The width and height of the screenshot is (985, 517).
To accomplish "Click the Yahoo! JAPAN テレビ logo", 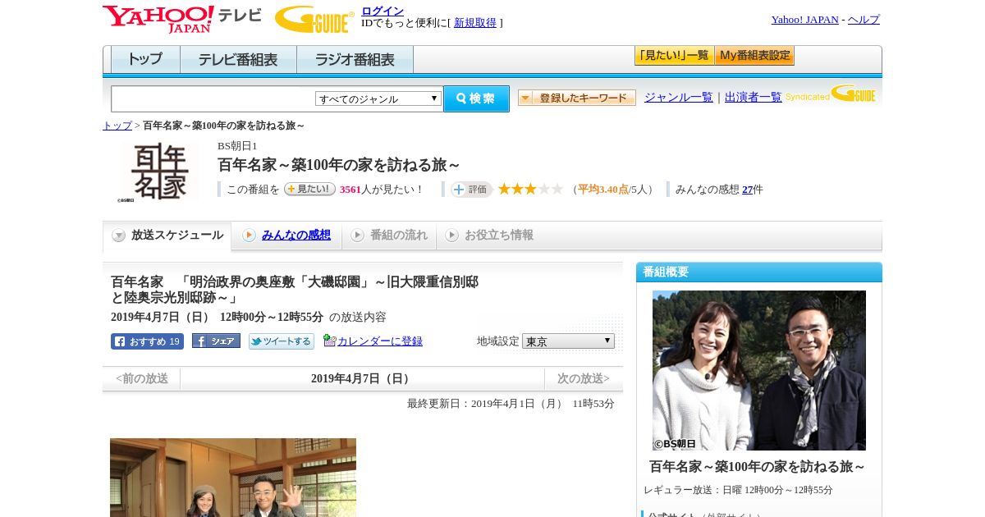I will 182,19.
